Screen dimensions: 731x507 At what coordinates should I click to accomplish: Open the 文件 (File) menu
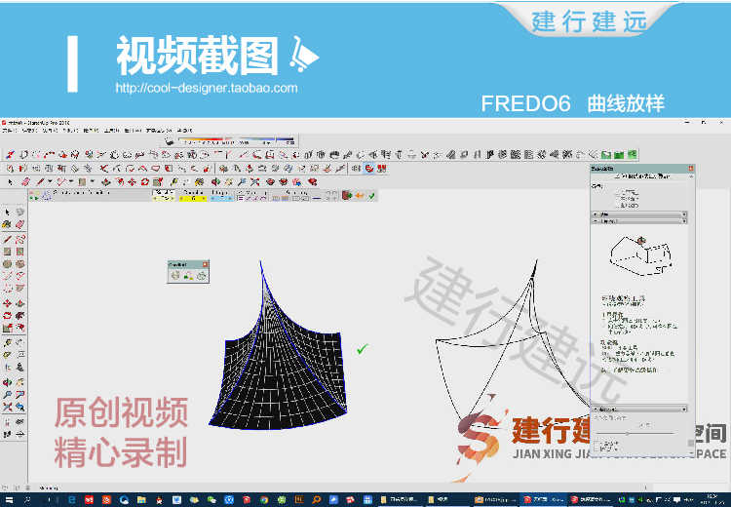(10, 131)
